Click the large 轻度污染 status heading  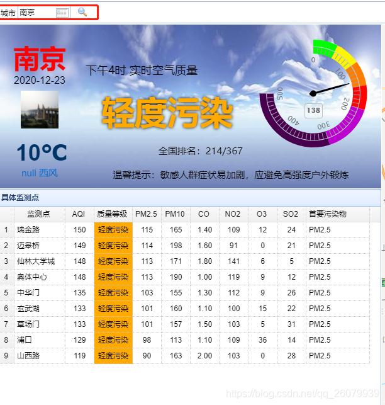pyautogui.click(x=167, y=113)
